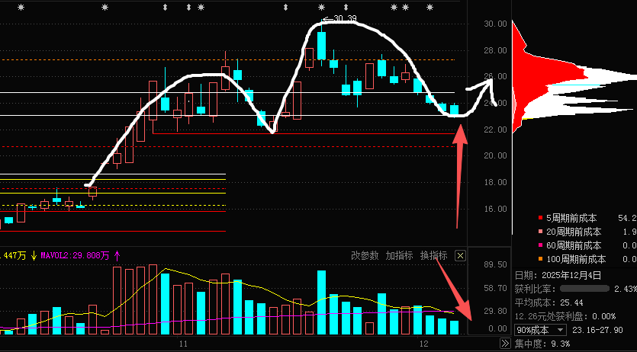This screenshot has width=637, height=352.
Task: Click the 89.50 volume axis label
Action: coord(496,264)
